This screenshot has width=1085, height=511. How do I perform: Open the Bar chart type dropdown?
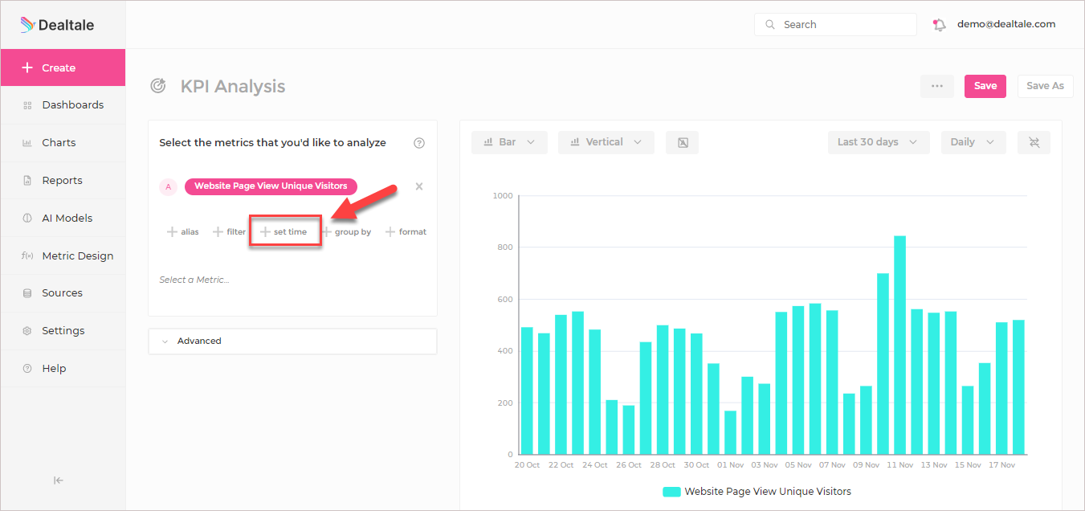[509, 142]
